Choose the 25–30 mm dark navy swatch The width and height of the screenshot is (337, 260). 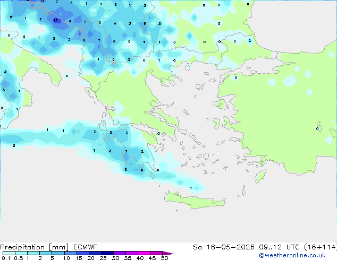click(107, 253)
